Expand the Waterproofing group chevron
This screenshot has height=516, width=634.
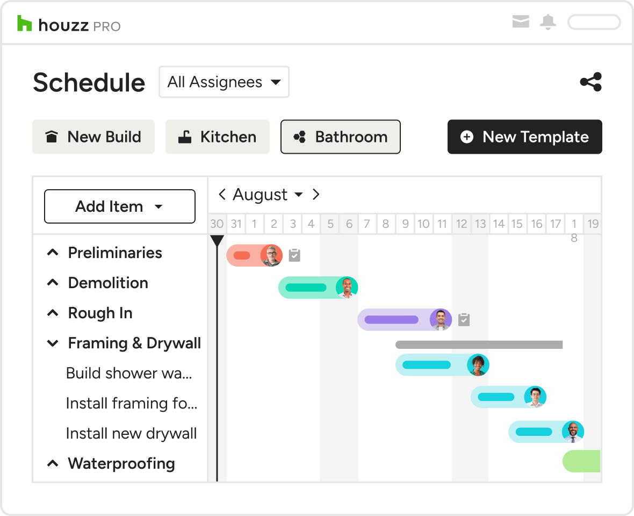tap(53, 463)
